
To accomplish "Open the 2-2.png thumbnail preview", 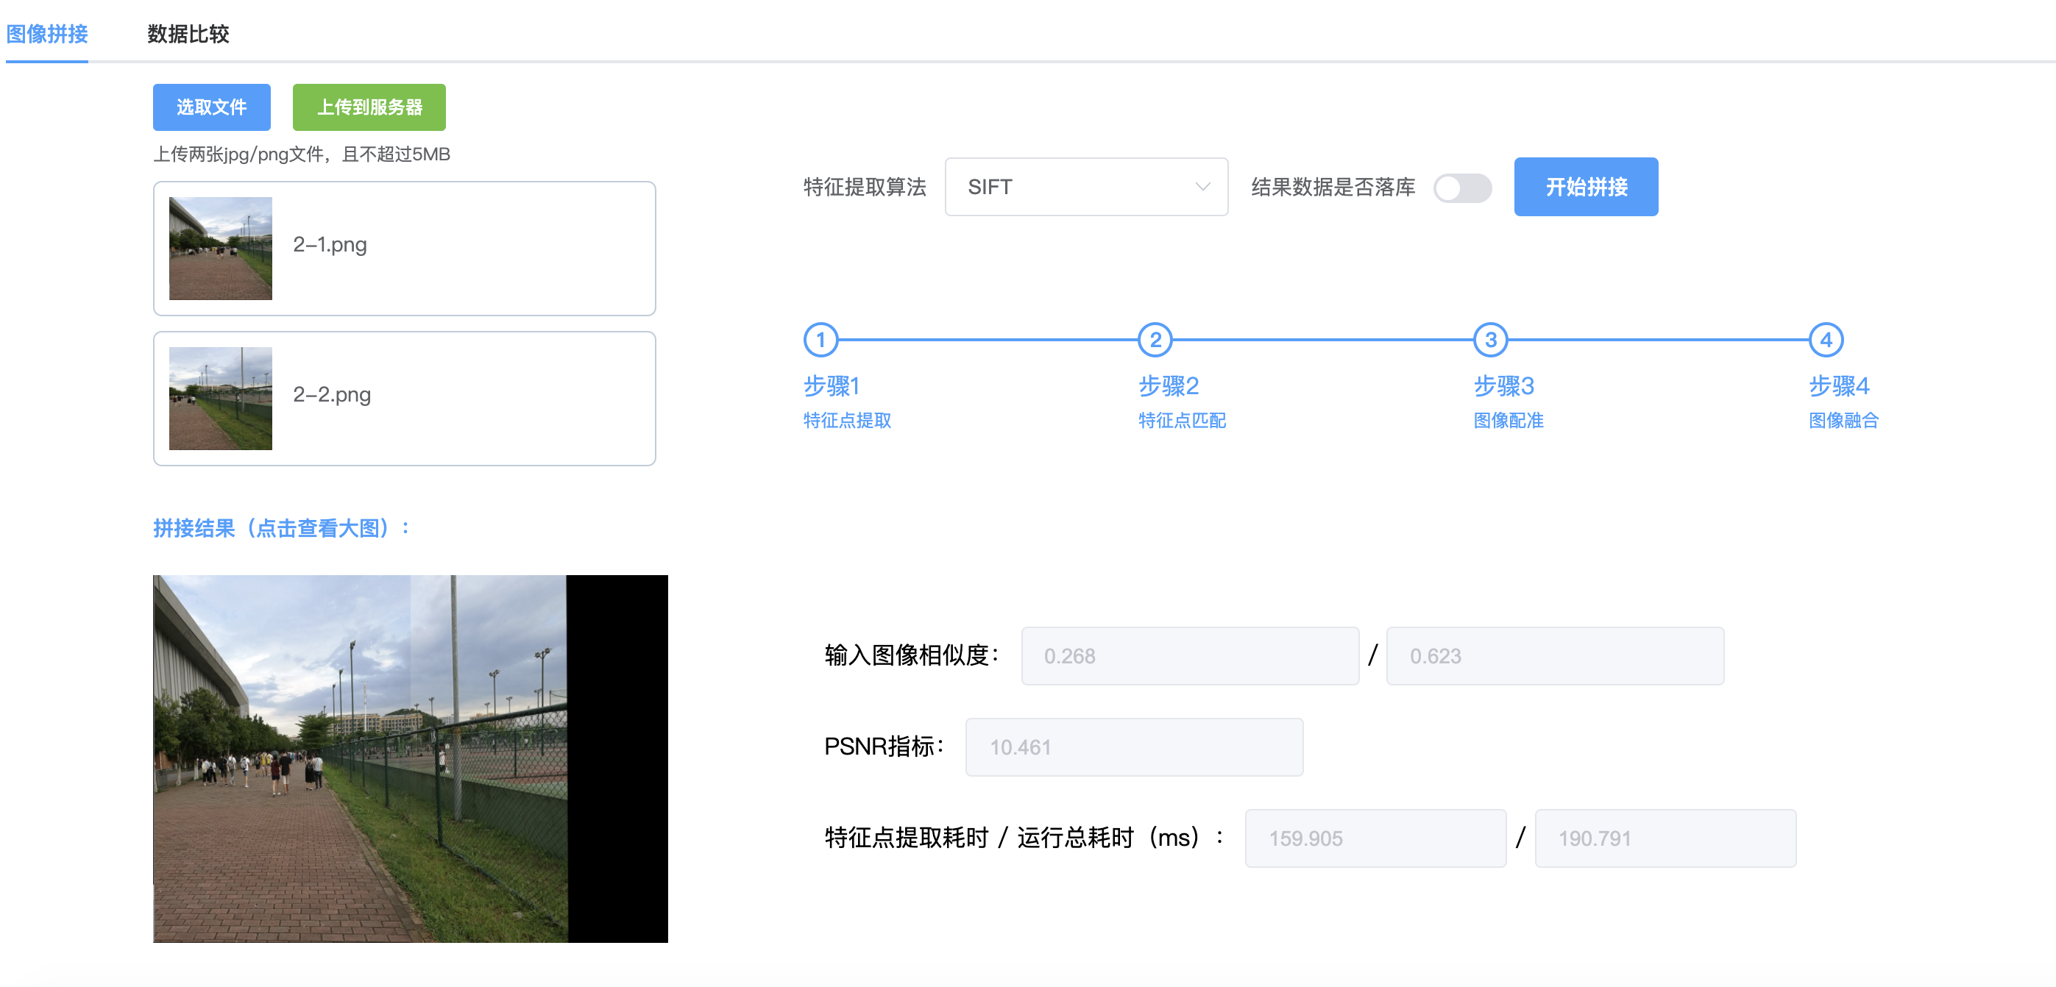I will [220, 398].
